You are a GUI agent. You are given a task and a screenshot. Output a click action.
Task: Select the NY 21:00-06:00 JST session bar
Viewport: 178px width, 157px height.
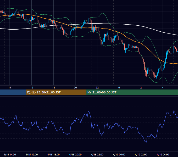point(132,92)
